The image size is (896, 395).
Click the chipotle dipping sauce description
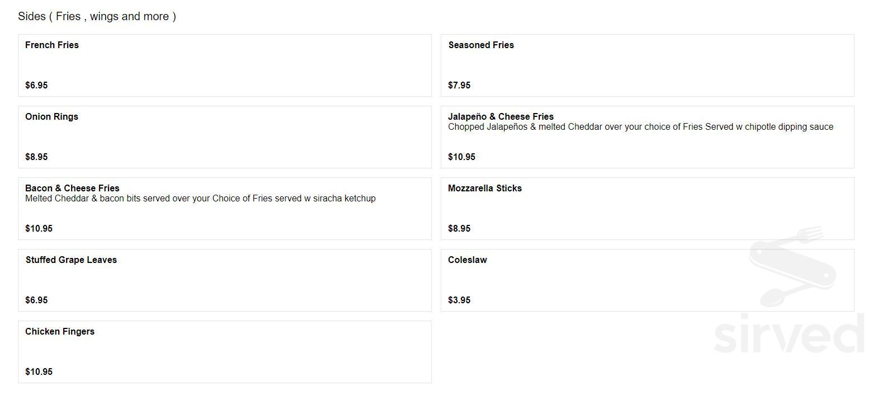640,127
